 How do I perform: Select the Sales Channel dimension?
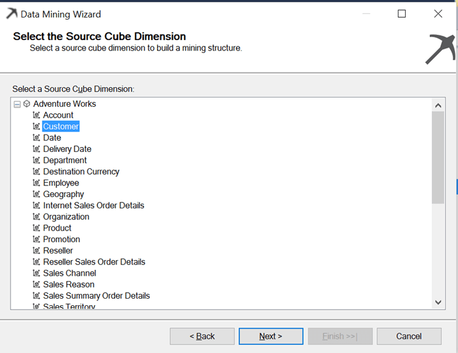click(x=69, y=273)
